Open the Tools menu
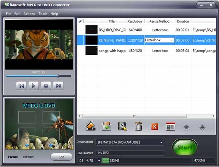Image resolution: width=219 pixels, height=167 pixels. (x=43, y=14)
